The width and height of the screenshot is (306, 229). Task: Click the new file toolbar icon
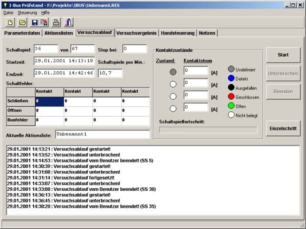[10, 23]
